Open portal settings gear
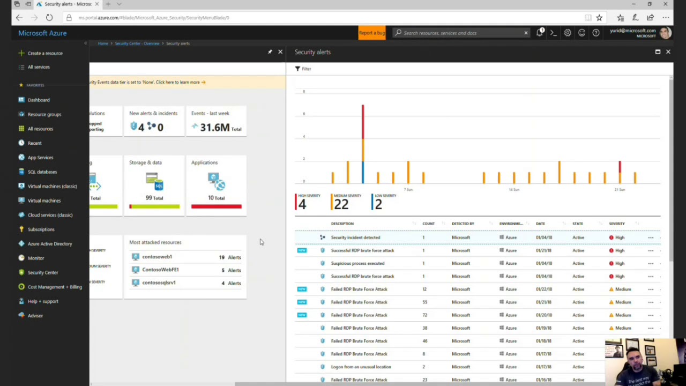Viewport: 686px width, 386px height. 568,33
